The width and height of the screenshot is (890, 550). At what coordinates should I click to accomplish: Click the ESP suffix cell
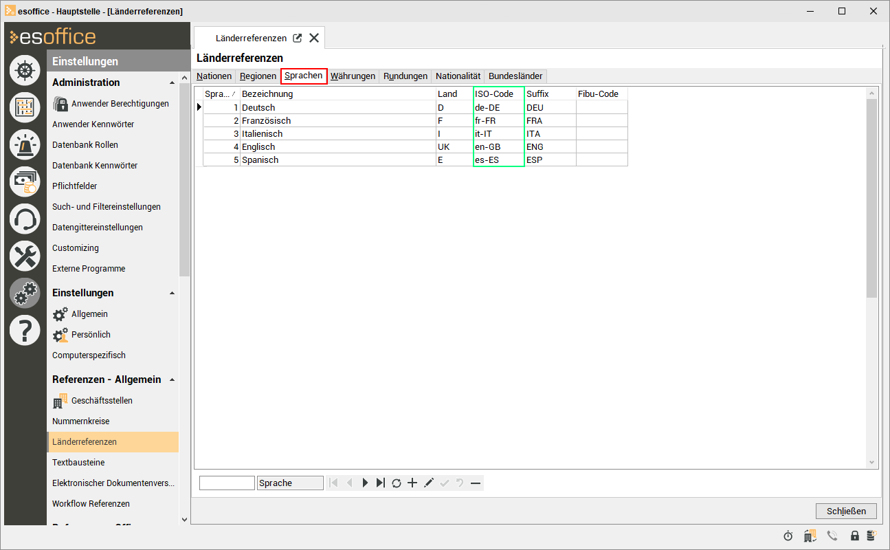coord(550,160)
